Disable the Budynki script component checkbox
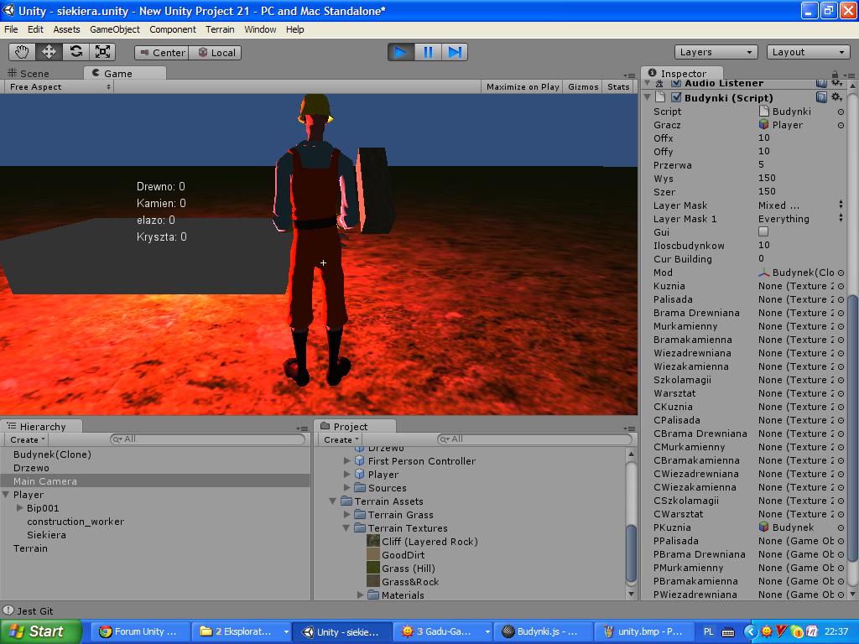859x644 pixels. point(676,97)
